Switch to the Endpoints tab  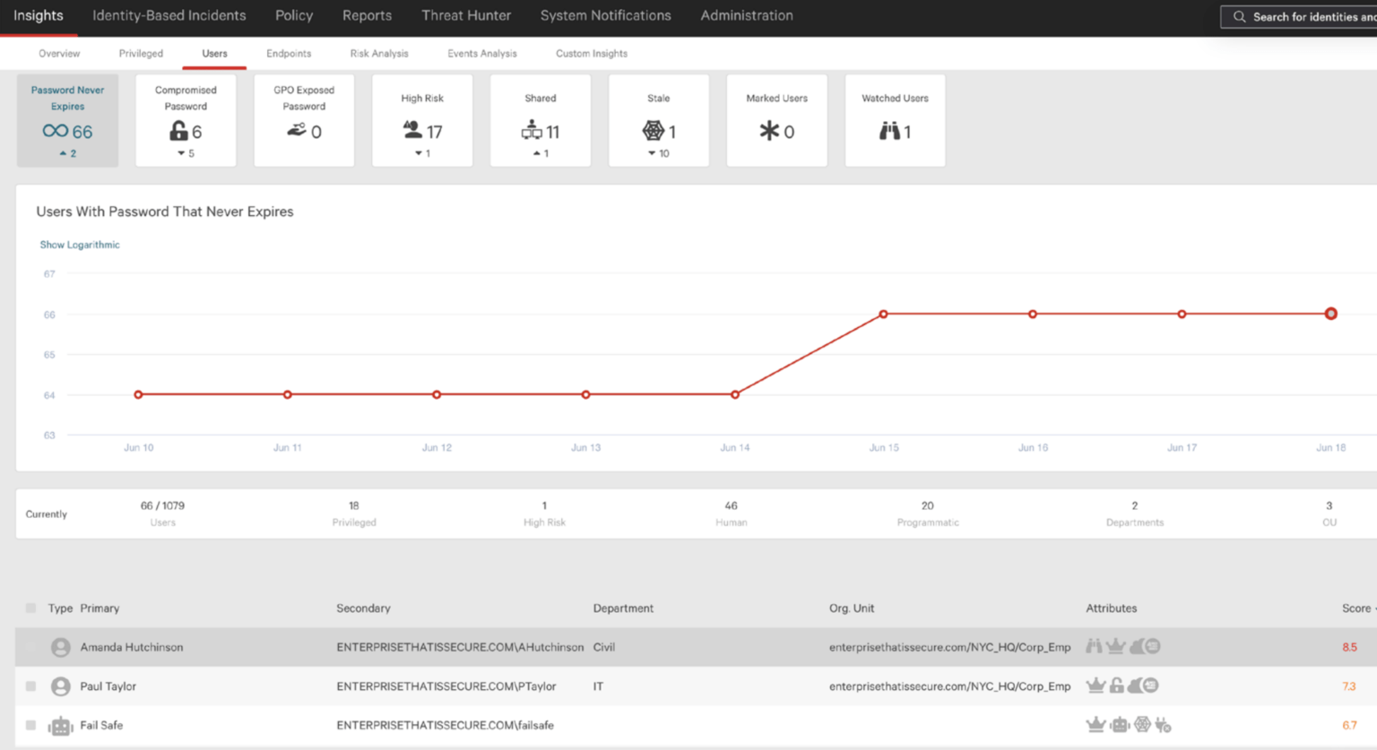pyautogui.click(x=288, y=54)
